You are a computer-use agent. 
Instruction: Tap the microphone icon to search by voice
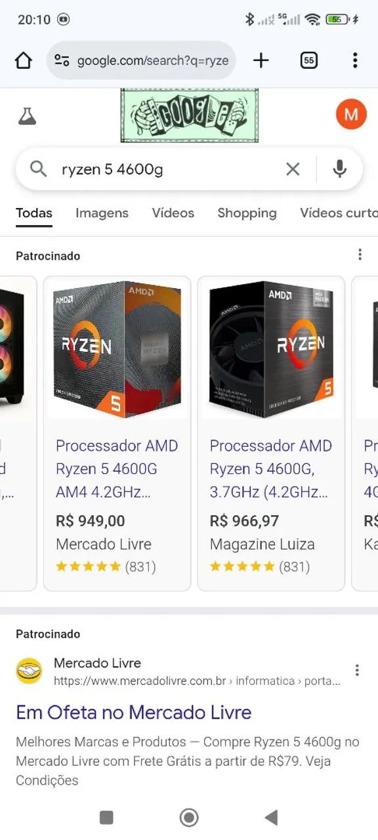point(339,169)
